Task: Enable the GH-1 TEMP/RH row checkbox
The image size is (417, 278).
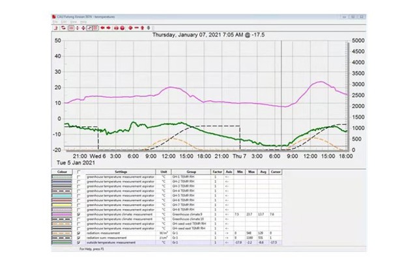Action: click(79, 176)
